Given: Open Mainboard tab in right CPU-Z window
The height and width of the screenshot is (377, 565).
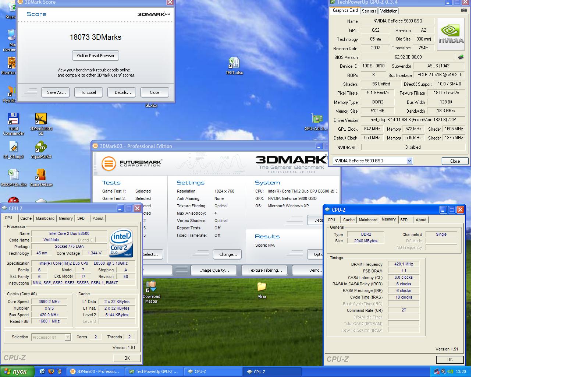Looking at the screenshot, I should [368, 220].
